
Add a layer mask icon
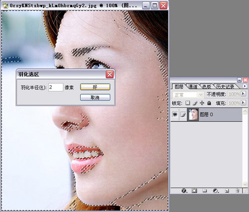(194, 191)
